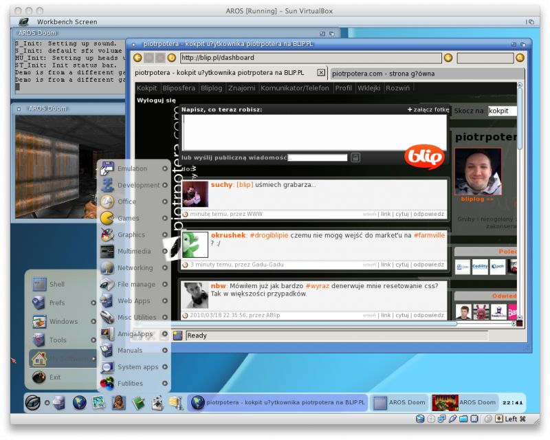Click the VirtualBox shared folders status icon

coord(463,419)
